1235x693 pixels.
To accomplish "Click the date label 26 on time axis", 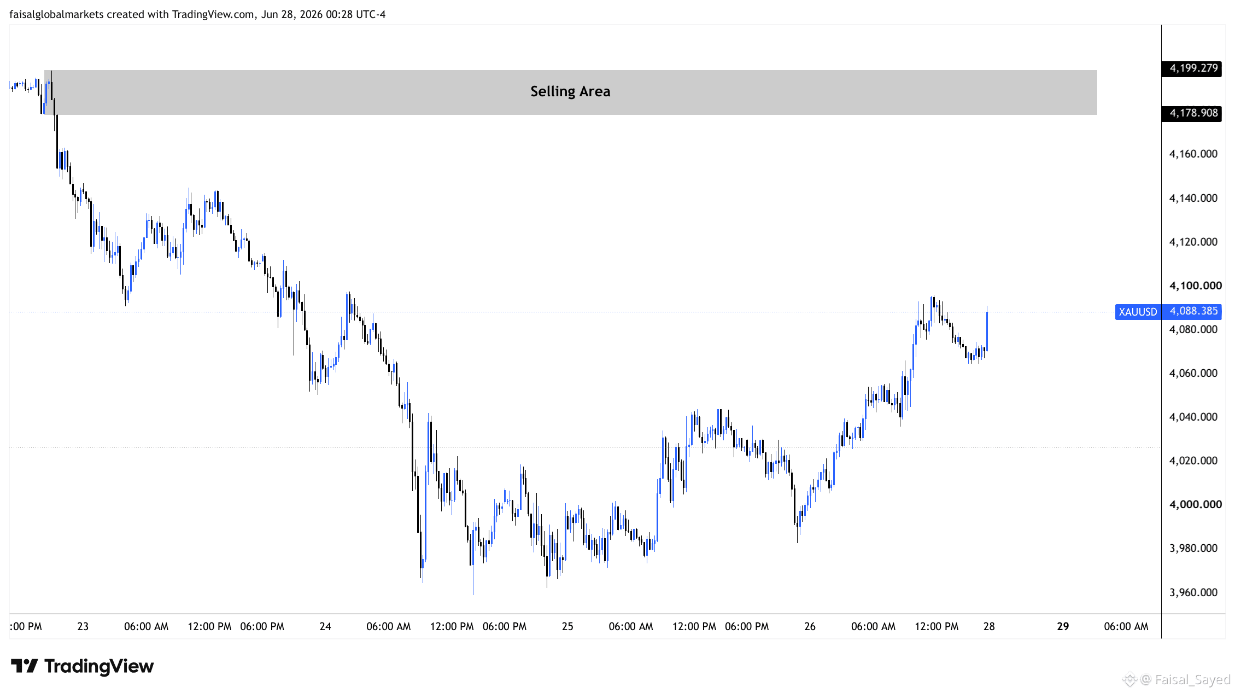I will coord(810,627).
